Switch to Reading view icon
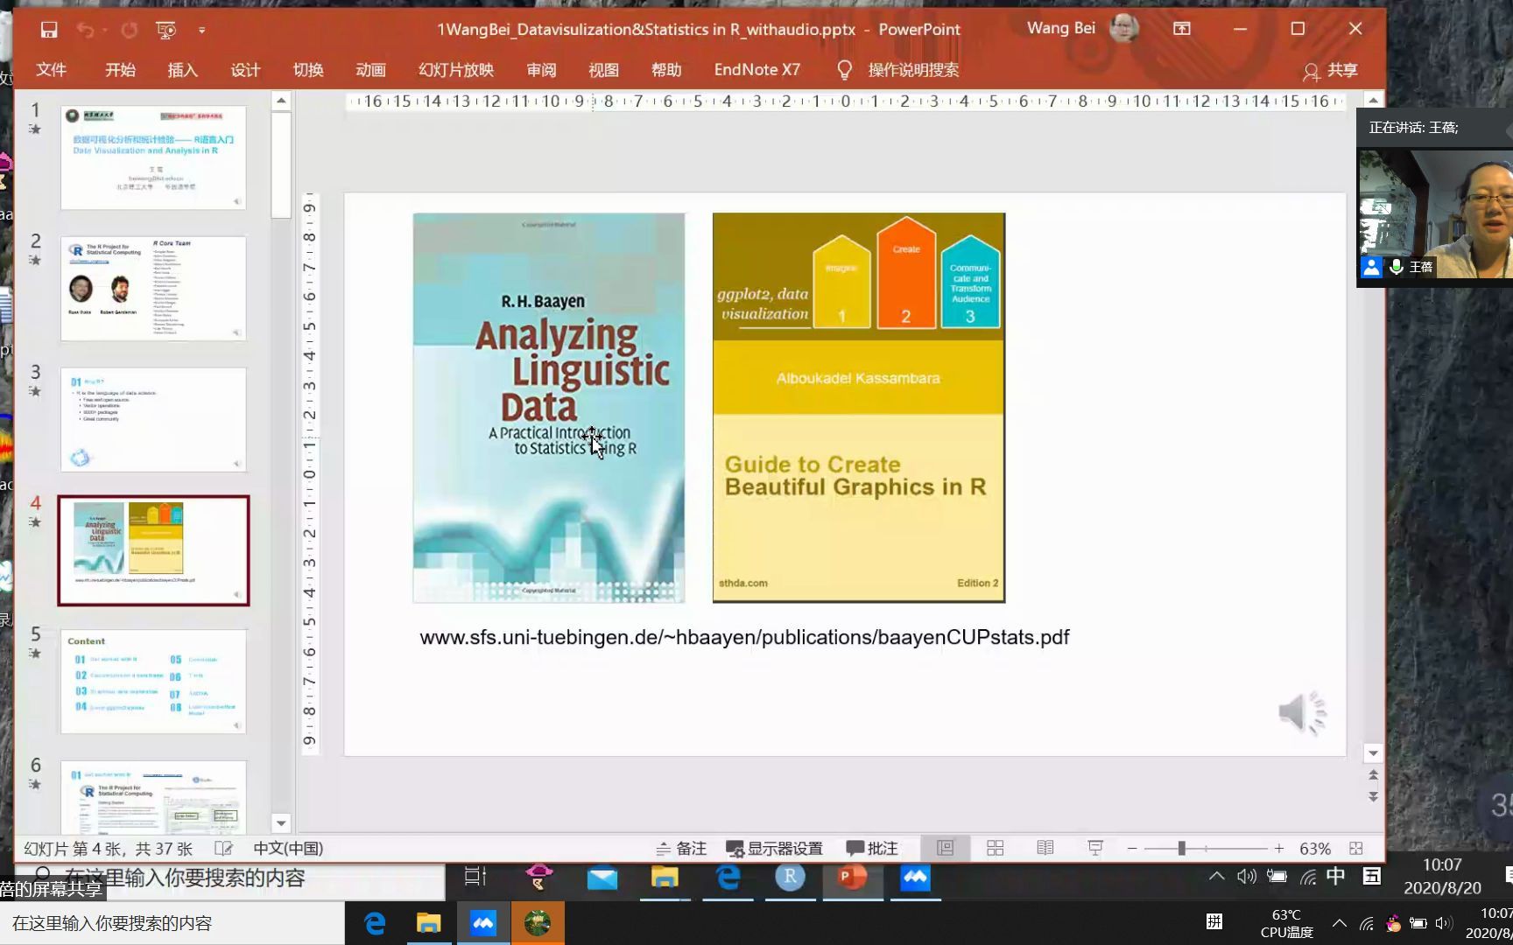 click(x=1045, y=848)
